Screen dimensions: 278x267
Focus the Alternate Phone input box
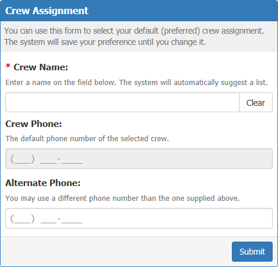[x=139, y=218]
